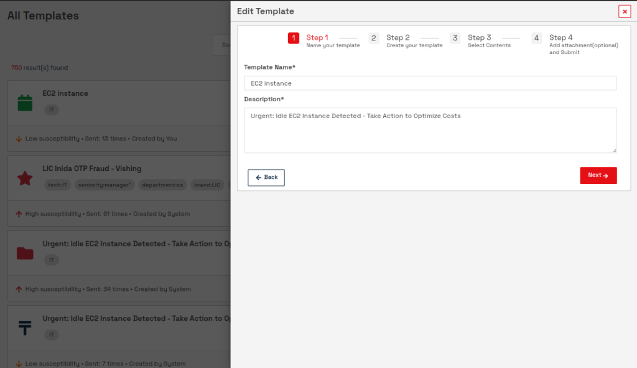Click the green calendar icon for EC2 instance

tap(25, 103)
